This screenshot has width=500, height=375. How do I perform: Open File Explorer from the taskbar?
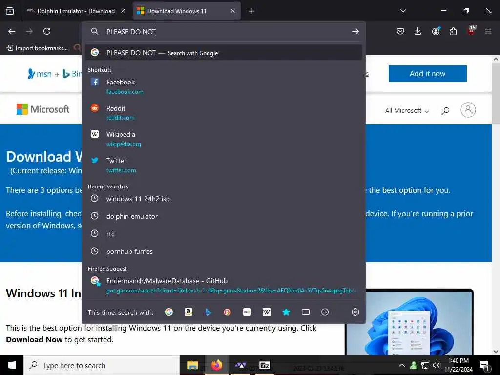(192, 365)
